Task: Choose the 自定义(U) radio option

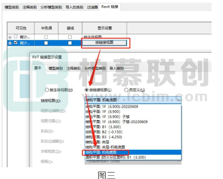Action: coord(135,90)
